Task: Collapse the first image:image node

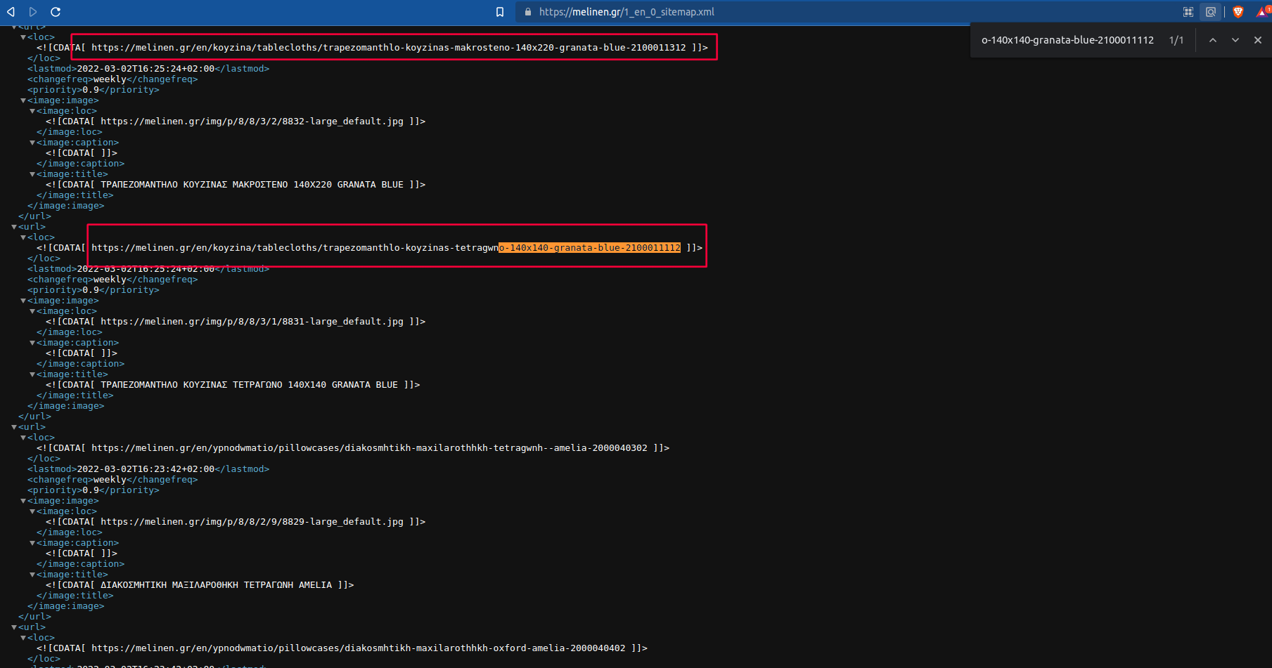Action: [x=23, y=100]
